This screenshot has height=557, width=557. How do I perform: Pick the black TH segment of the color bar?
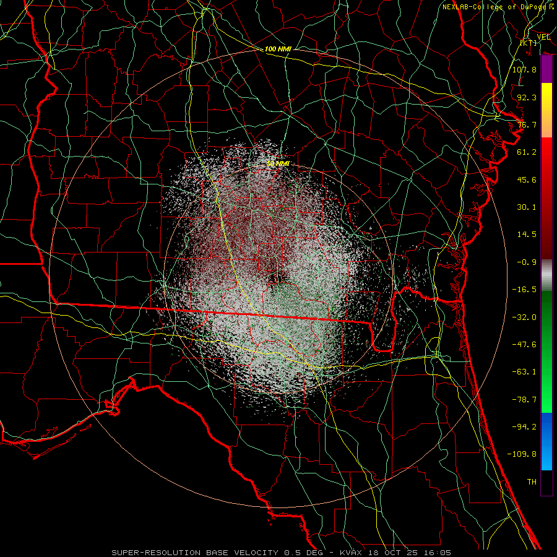546,482
